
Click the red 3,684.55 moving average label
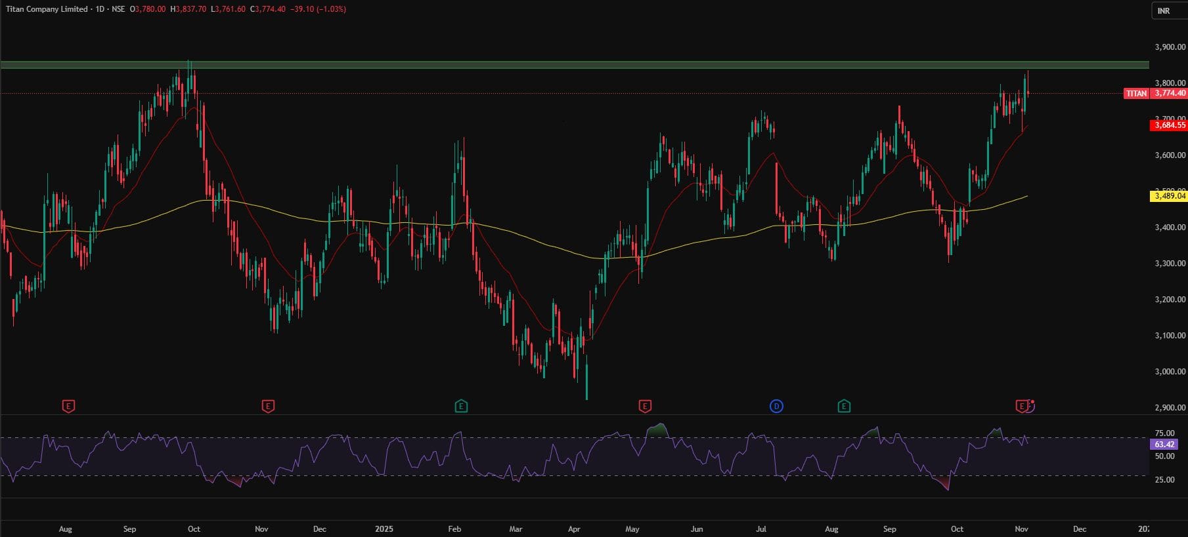1169,125
